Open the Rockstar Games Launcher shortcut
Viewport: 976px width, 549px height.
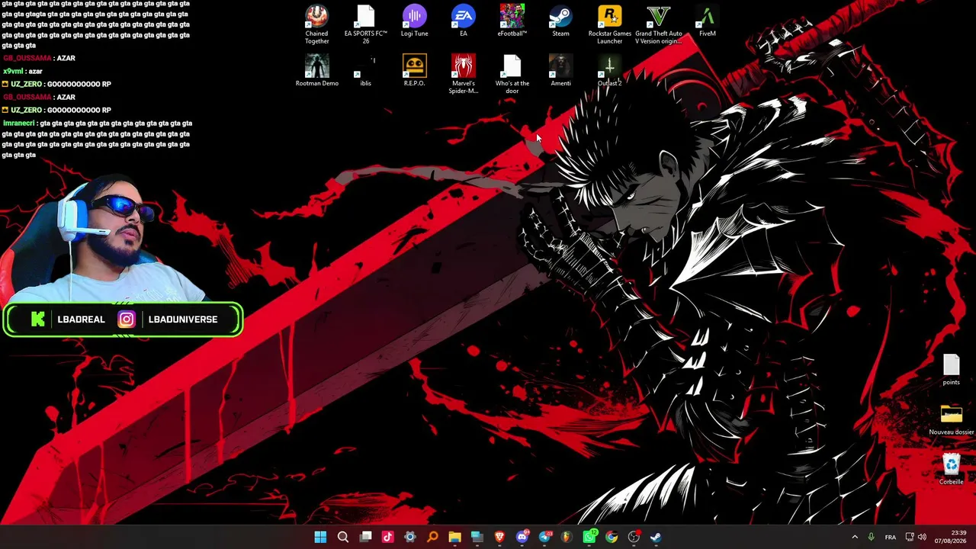click(x=610, y=24)
